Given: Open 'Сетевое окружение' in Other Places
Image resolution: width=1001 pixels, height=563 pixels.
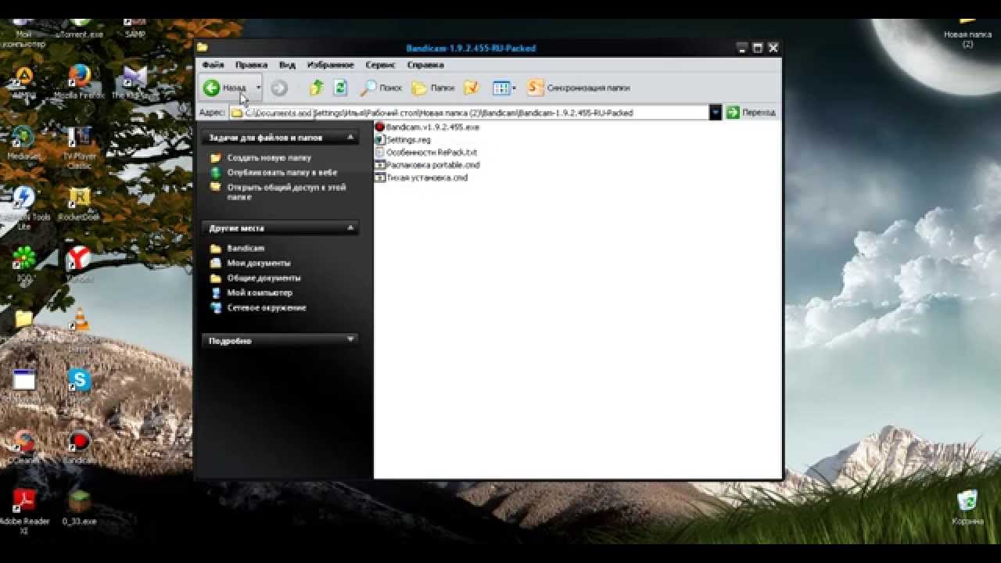Looking at the screenshot, I should pos(266,308).
